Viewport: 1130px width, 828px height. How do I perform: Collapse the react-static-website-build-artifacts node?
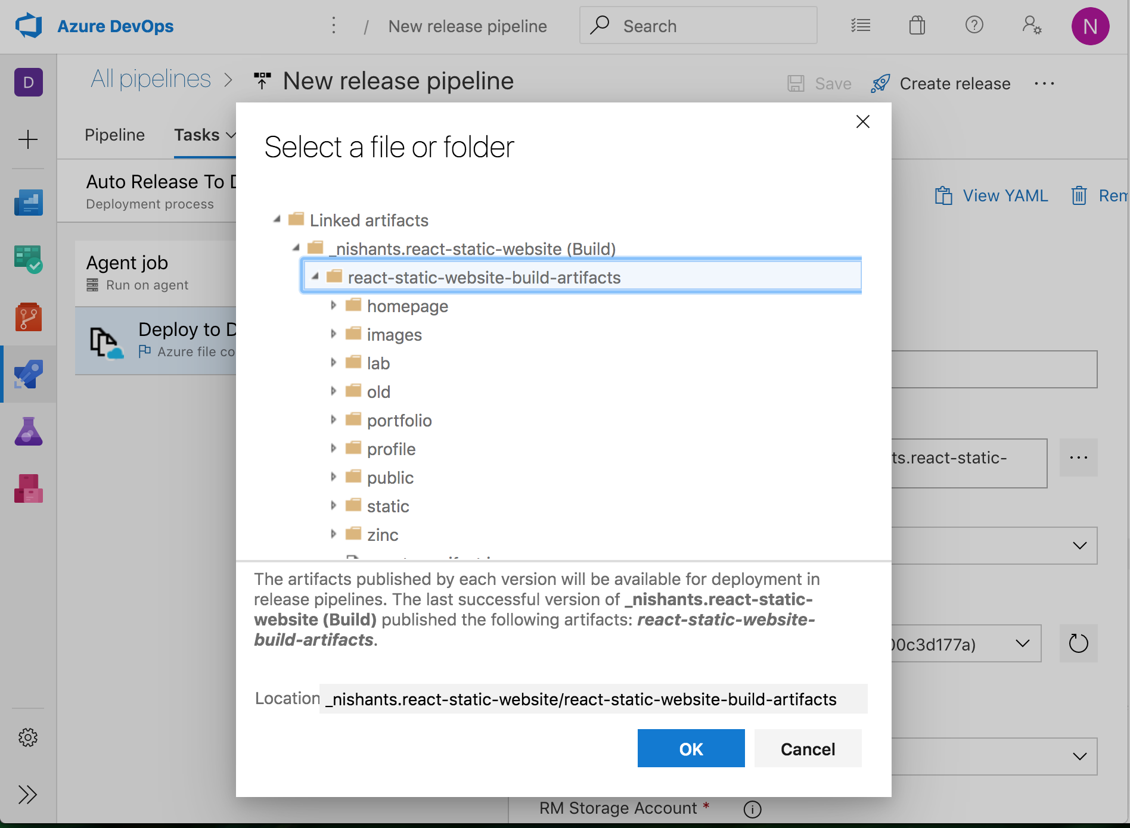tap(315, 276)
